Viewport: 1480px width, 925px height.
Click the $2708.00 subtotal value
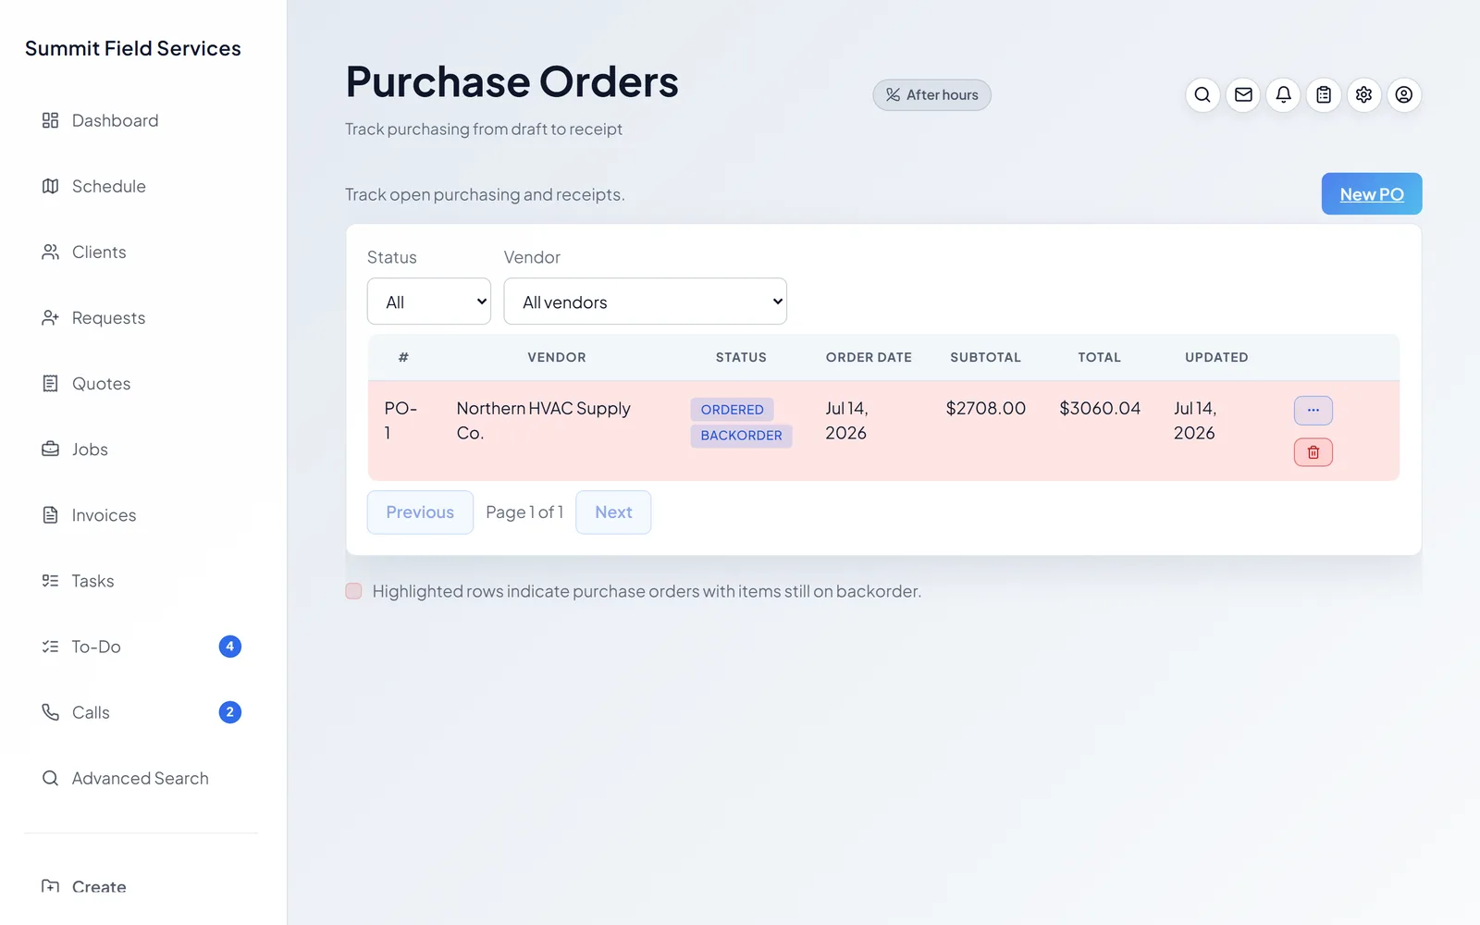coord(986,408)
